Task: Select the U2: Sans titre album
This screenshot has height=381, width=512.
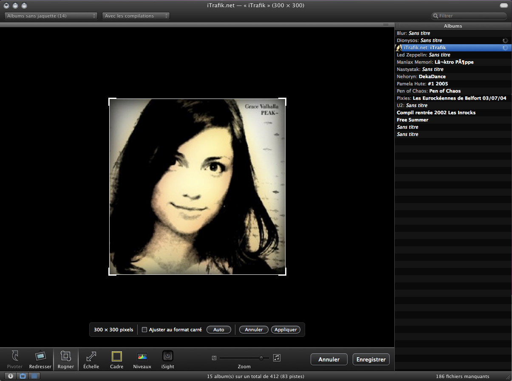Action: tap(453, 105)
